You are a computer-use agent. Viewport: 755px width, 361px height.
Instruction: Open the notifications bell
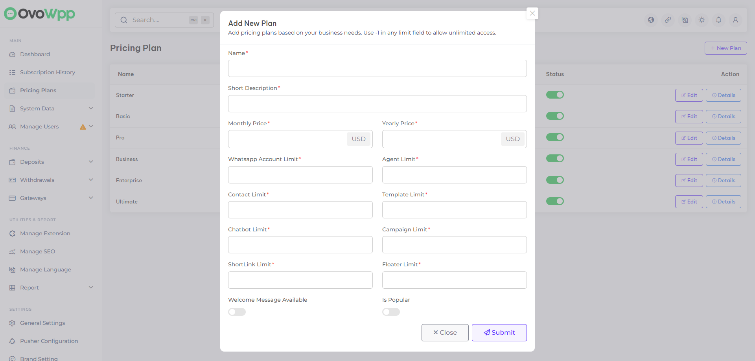pos(719,20)
